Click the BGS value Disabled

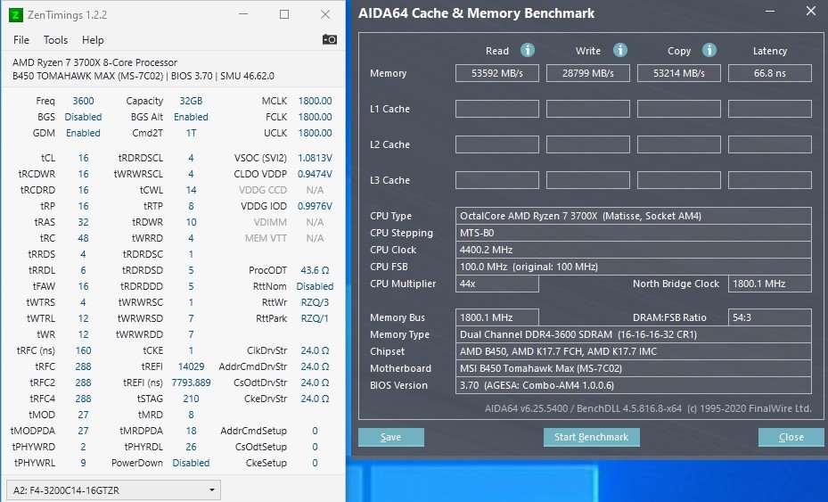click(x=83, y=117)
